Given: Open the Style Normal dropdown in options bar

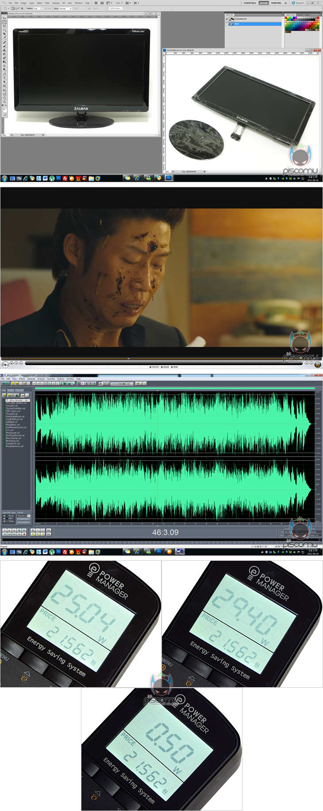Looking at the screenshot, I should pos(65,8).
